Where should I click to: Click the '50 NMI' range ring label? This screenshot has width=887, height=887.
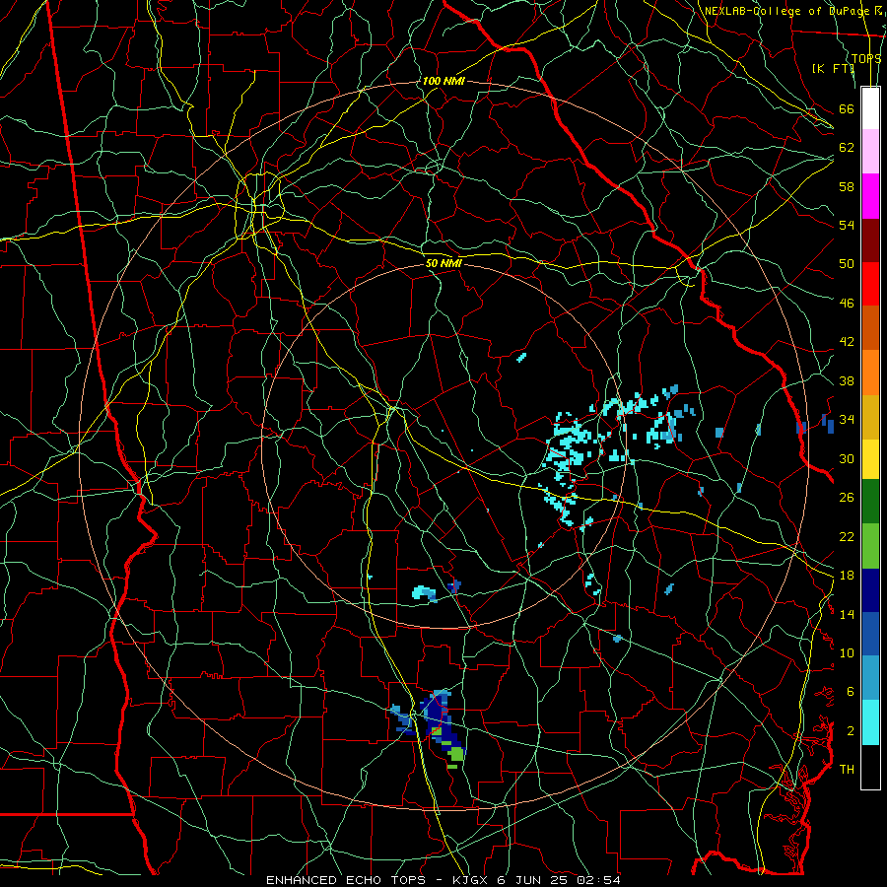(443, 263)
